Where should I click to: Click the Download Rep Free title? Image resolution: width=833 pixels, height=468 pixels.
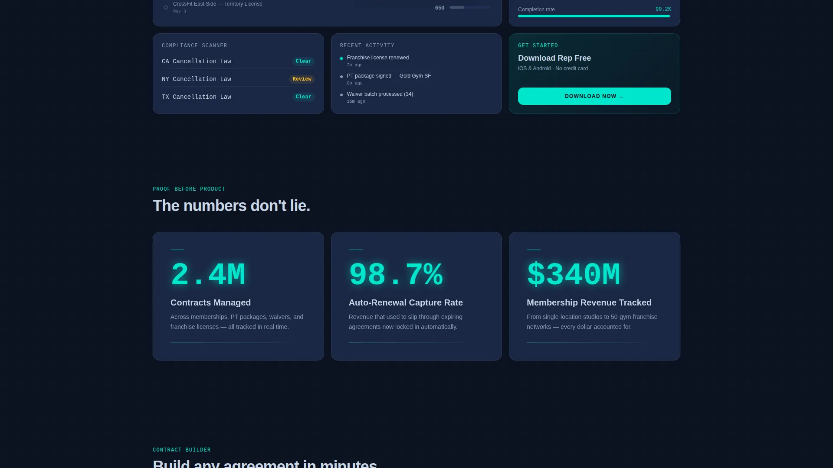tap(554, 58)
